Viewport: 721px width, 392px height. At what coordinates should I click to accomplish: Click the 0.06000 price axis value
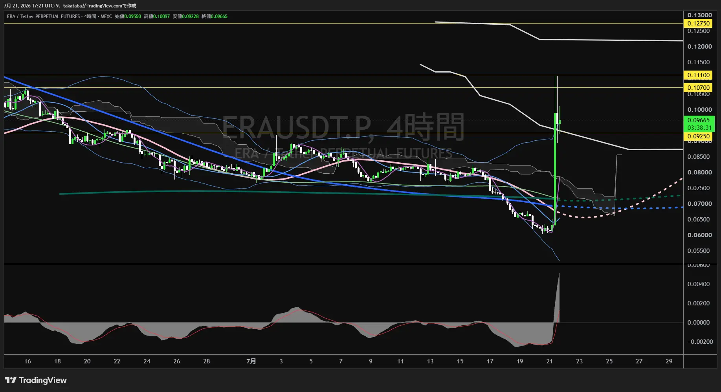(699, 235)
